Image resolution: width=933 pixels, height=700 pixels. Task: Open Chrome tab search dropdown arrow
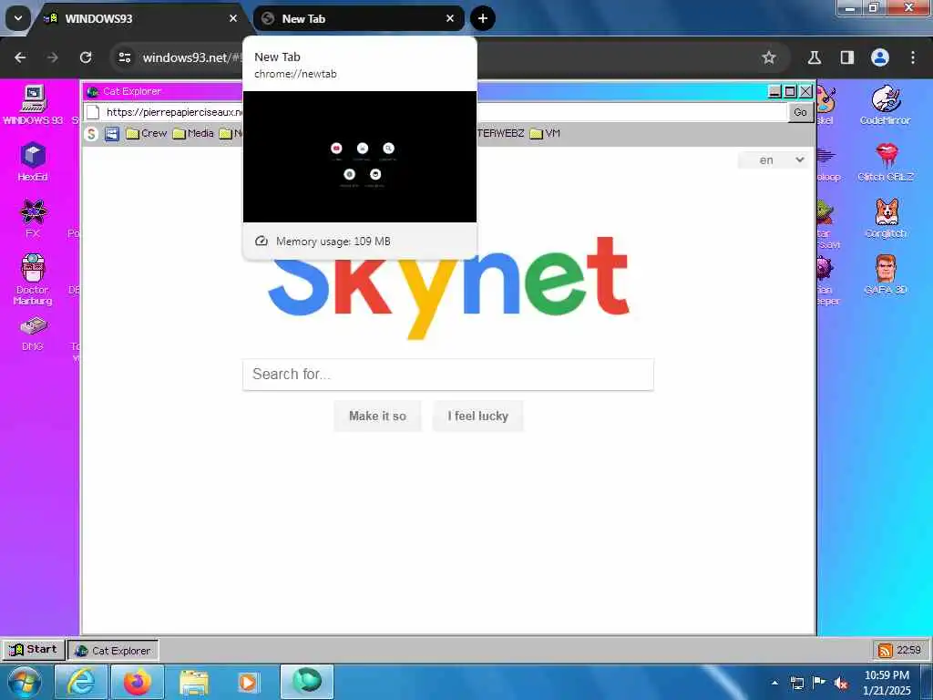[18, 18]
